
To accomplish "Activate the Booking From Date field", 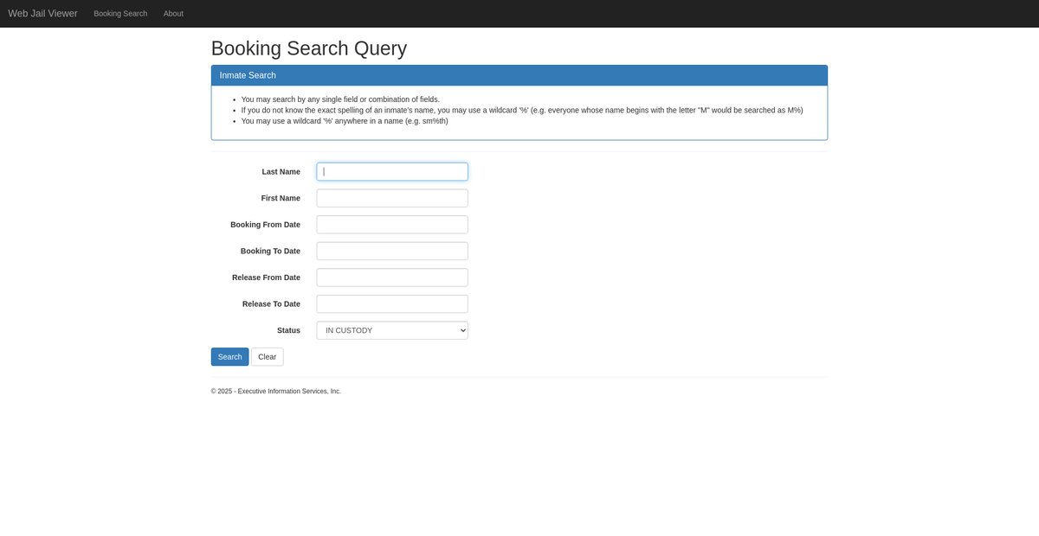I will pos(392,225).
